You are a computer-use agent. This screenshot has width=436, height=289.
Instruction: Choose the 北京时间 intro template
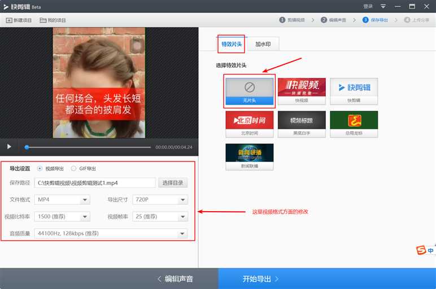250,124
